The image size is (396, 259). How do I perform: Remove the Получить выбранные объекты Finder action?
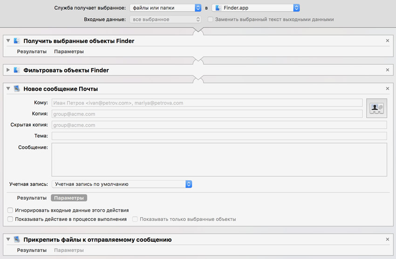click(x=388, y=41)
